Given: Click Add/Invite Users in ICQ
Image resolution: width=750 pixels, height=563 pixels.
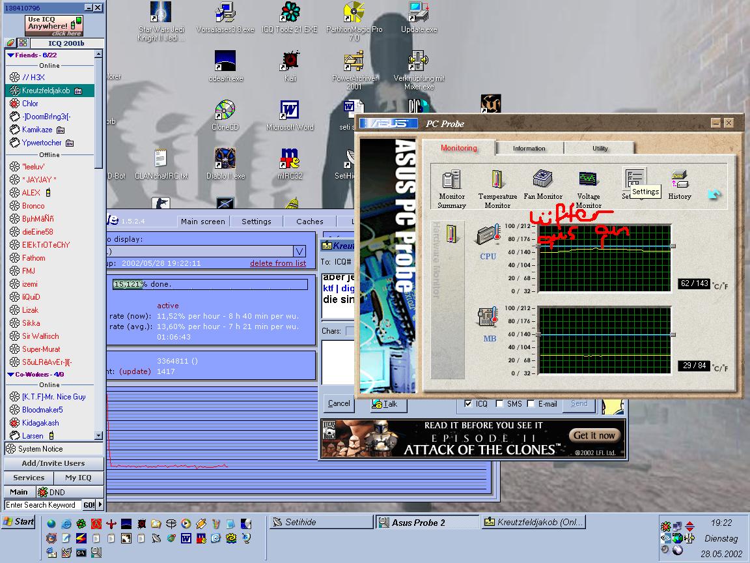Looking at the screenshot, I should [53, 463].
